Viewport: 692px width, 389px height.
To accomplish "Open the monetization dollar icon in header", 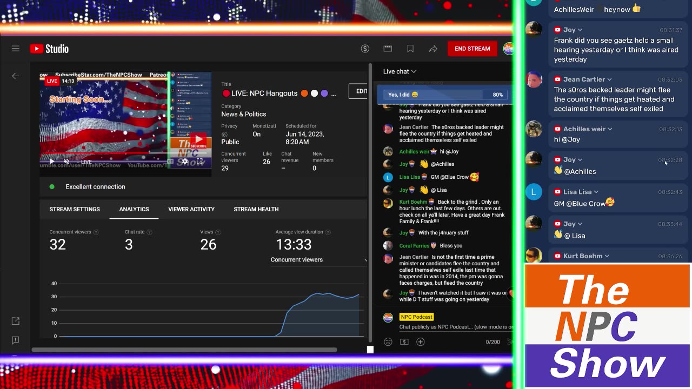I will coord(365,49).
